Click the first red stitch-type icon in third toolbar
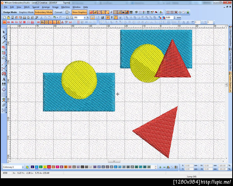 point(4,22)
